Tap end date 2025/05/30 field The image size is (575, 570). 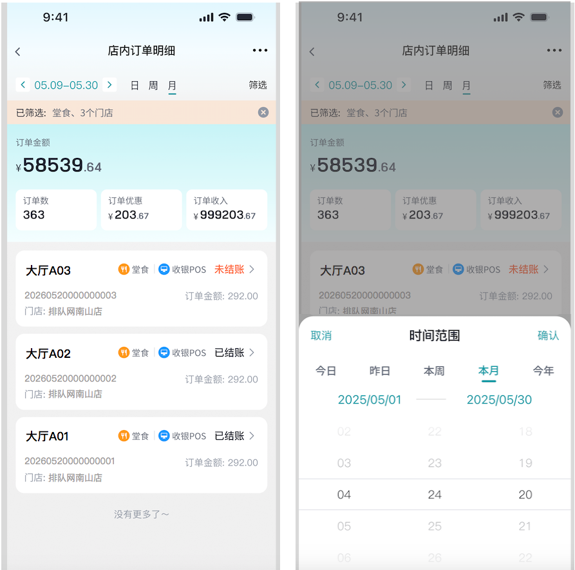pyautogui.click(x=499, y=400)
